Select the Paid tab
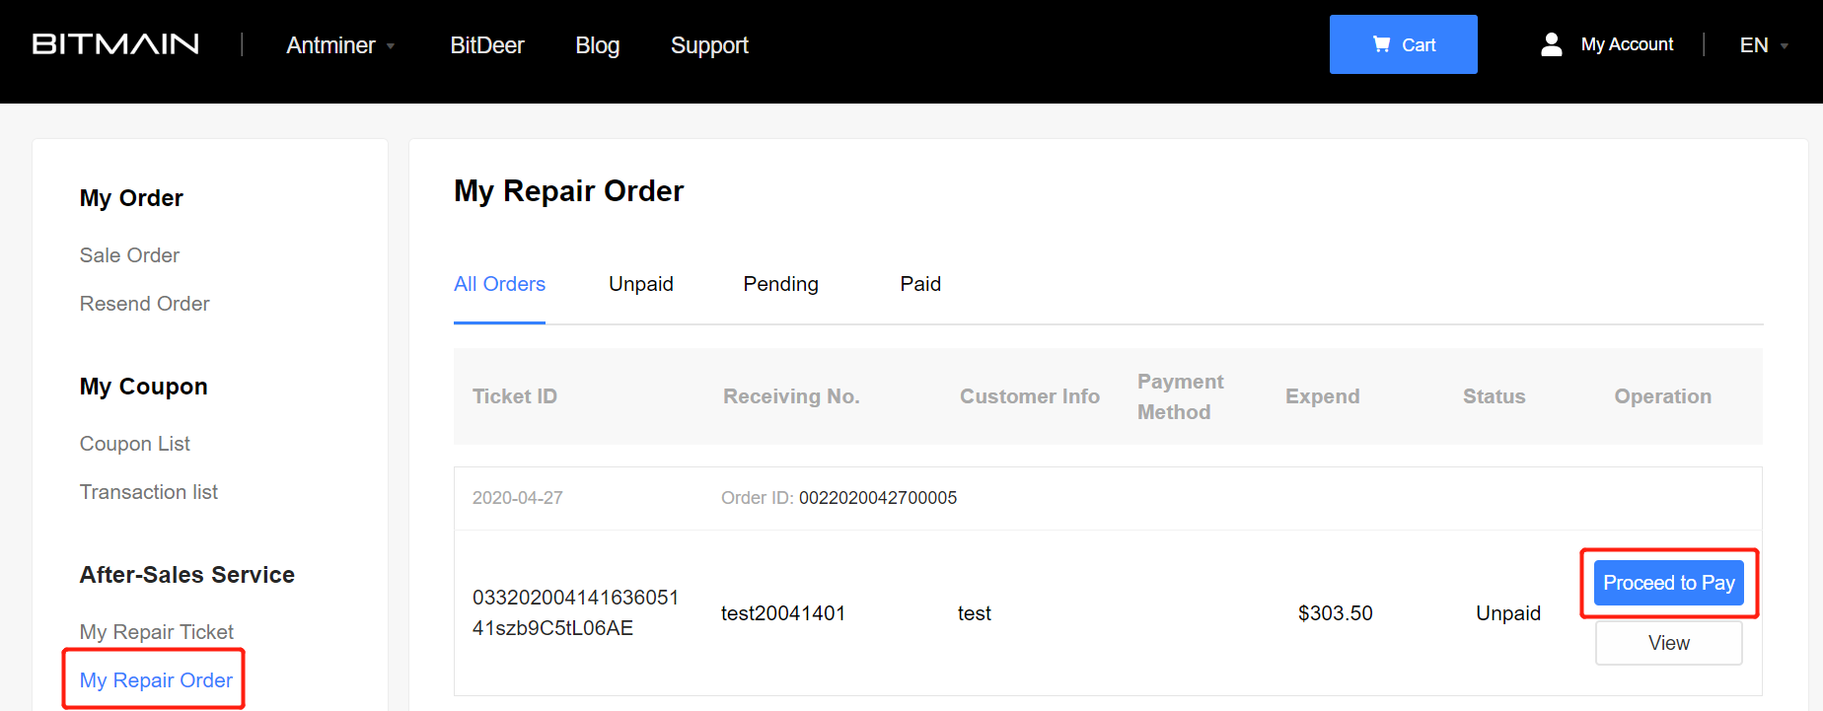 pyautogui.click(x=920, y=284)
